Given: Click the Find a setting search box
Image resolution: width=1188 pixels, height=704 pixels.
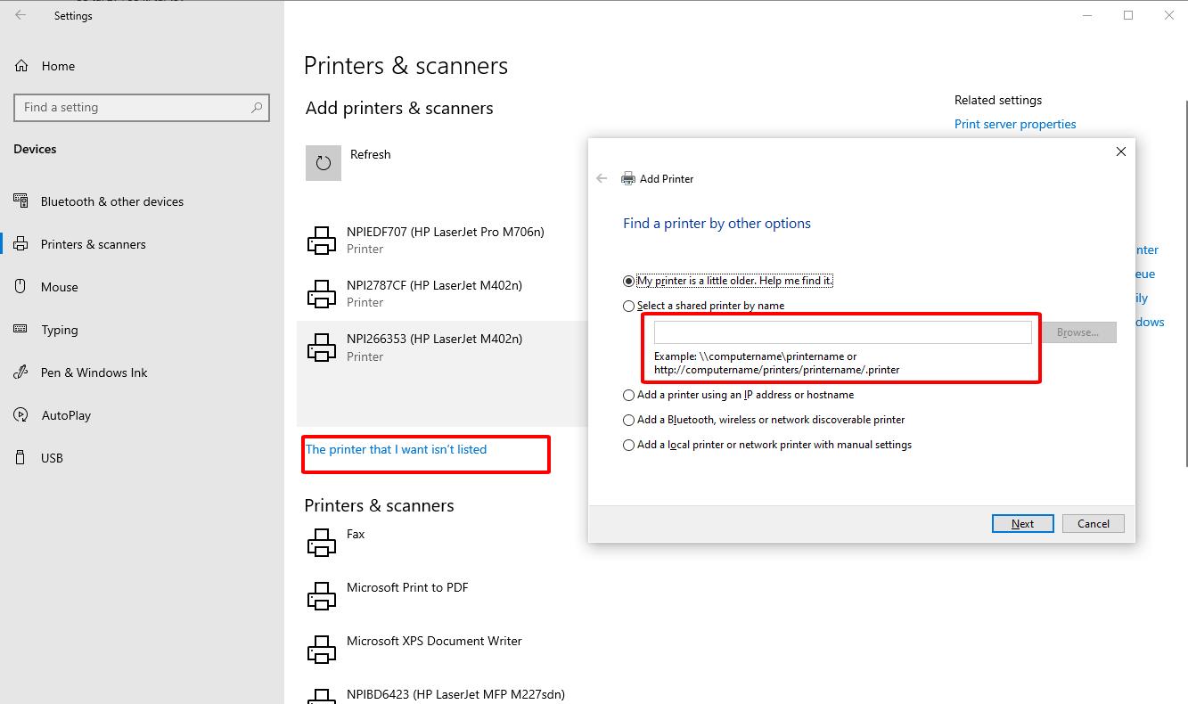Looking at the screenshot, I should coord(142,108).
